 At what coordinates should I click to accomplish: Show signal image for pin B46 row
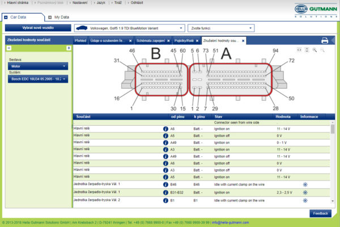click(305, 185)
